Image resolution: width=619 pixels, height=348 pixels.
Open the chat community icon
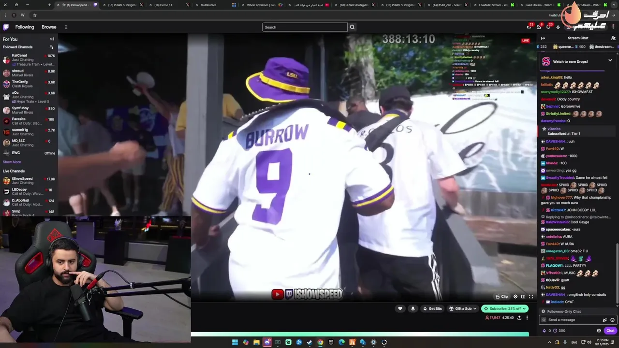tap(613, 38)
